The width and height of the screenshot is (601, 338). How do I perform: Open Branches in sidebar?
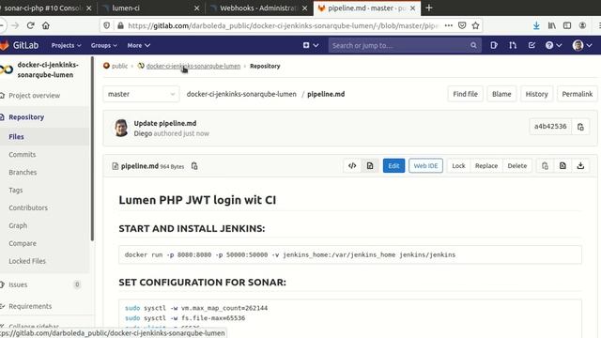(23, 172)
